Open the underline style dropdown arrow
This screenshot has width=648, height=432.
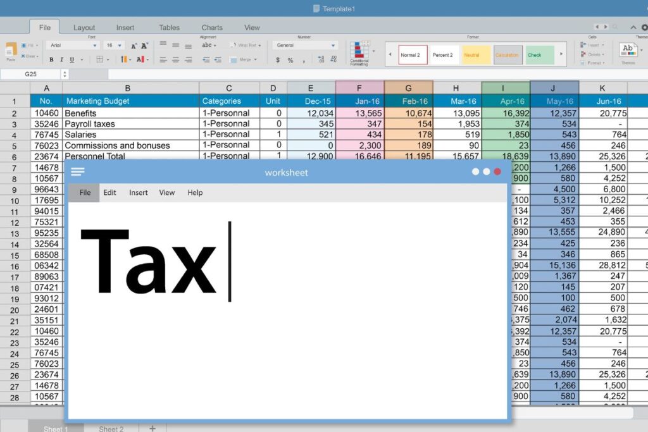click(x=82, y=59)
